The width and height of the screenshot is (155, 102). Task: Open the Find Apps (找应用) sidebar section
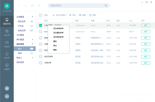click(x=7, y=33)
